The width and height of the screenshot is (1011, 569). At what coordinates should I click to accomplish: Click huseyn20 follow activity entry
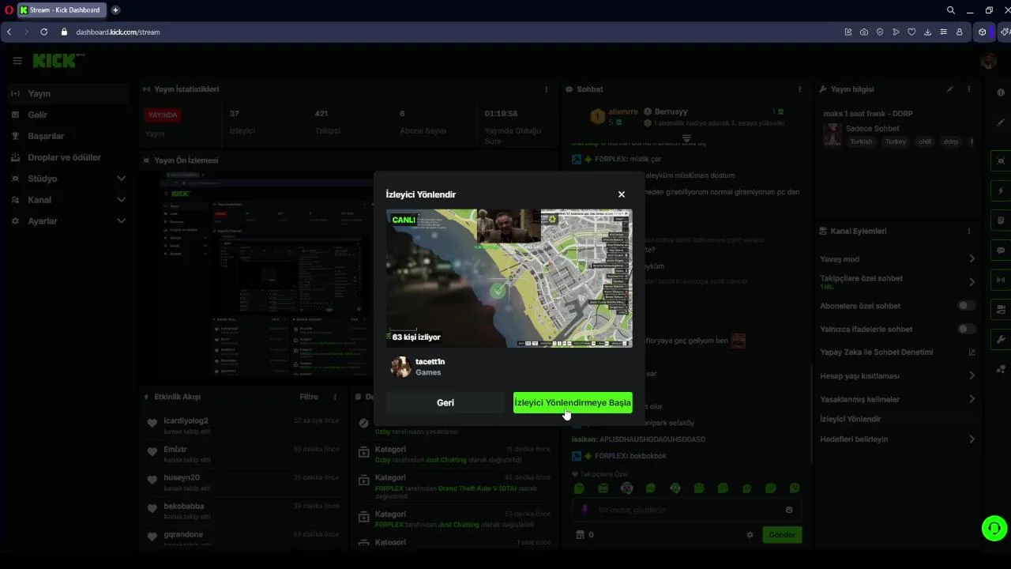(243, 482)
